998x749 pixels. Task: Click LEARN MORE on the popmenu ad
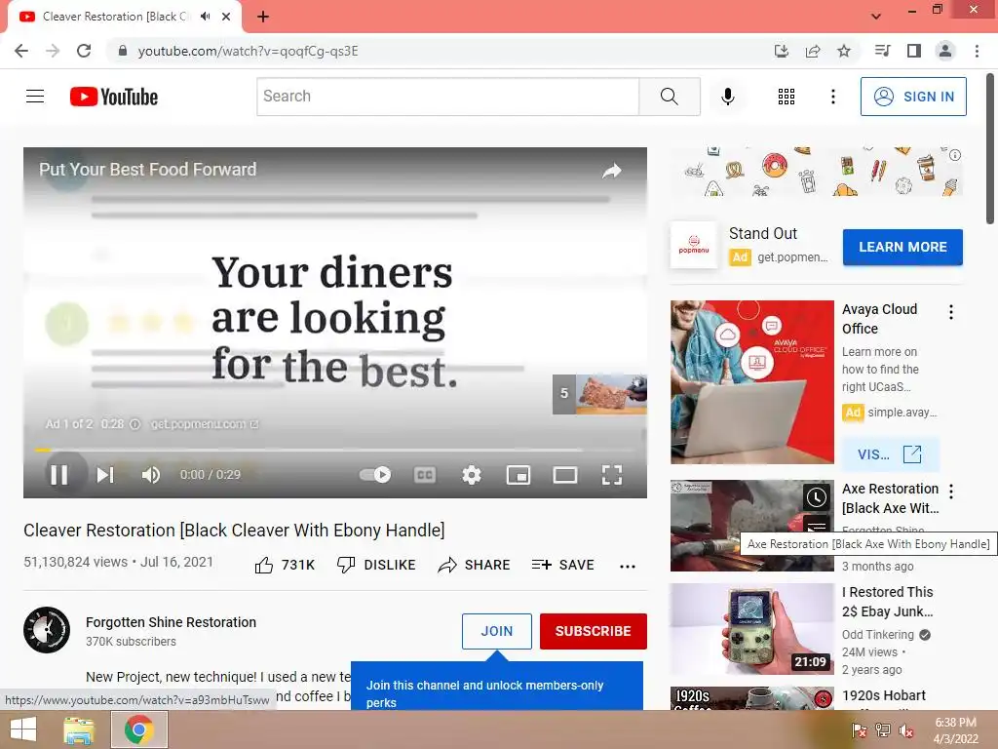[902, 247]
